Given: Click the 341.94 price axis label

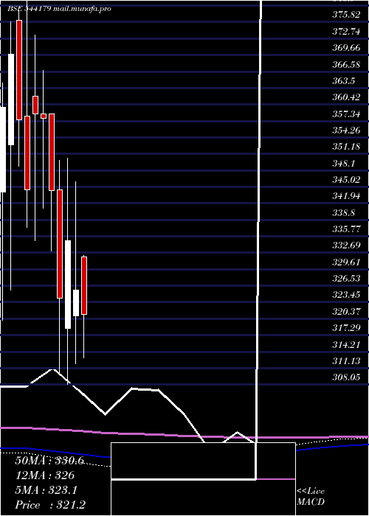Looking at the screenshot, I should pyautogui.click(x=346, y=196).
